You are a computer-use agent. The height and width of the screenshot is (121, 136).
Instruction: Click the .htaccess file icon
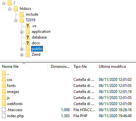pos(4,110)
